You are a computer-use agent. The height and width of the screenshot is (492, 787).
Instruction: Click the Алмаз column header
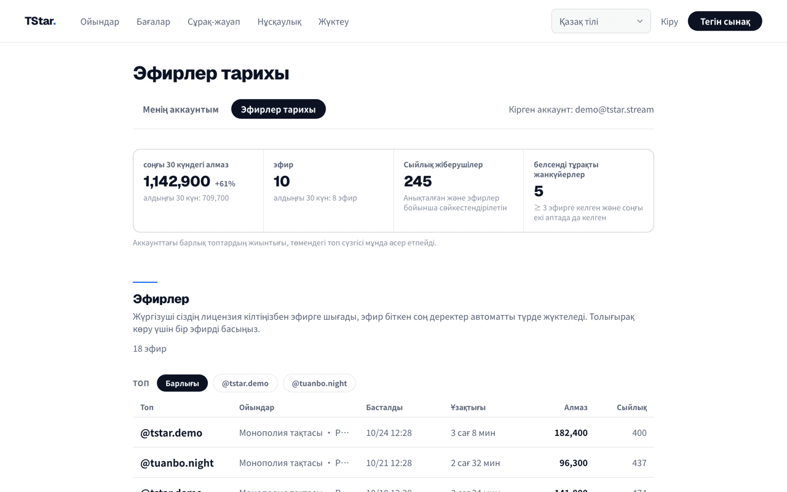pos(575,407)
